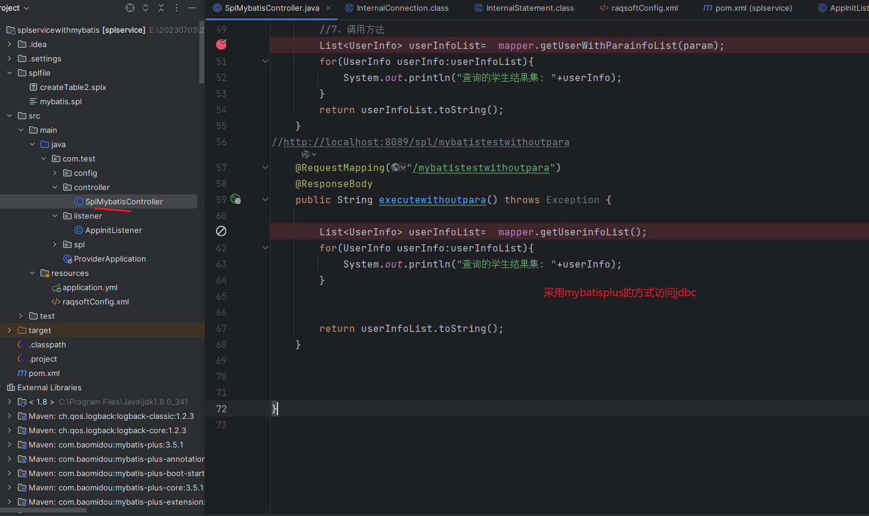Open application.yml in project tree
Viewport: 869px width, 516px height.
click(90, 287)
